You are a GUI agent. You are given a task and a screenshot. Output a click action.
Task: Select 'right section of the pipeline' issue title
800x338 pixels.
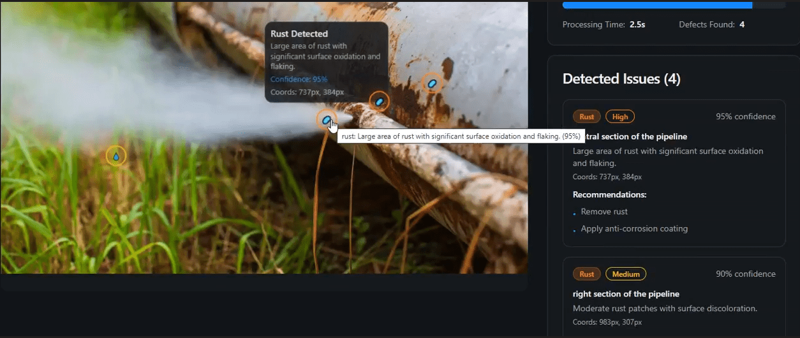click(x=626, y=294)
